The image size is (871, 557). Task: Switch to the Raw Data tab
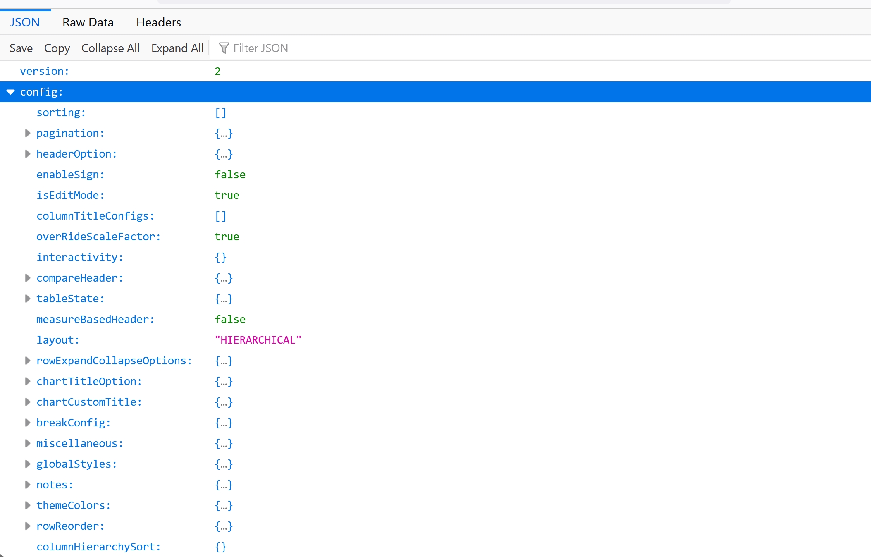coord(88,22)
